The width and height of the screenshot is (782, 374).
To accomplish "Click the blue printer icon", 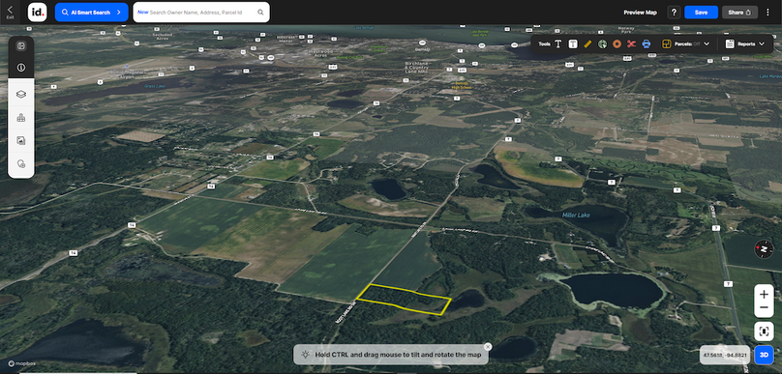I will [647, 43].
